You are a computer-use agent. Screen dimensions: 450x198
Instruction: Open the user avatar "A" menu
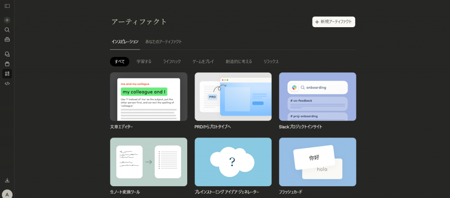(7, 194)
